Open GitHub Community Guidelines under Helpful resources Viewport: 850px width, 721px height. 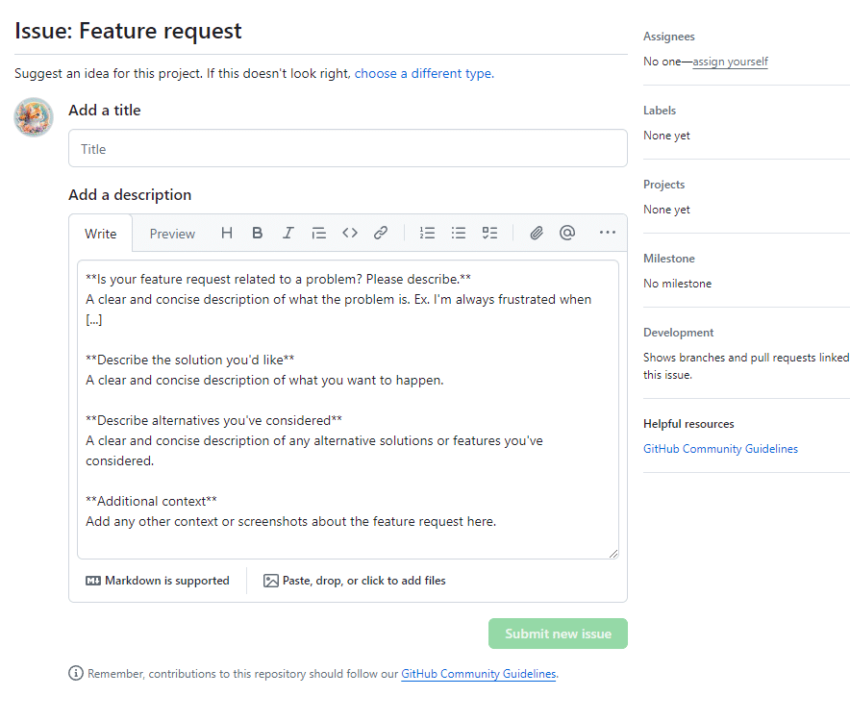pos(720,449)
